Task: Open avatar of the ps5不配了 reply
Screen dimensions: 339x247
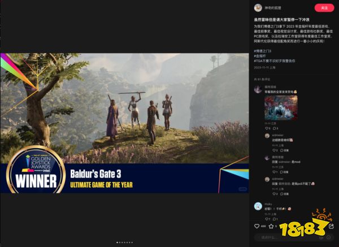Action: (267, 179)
